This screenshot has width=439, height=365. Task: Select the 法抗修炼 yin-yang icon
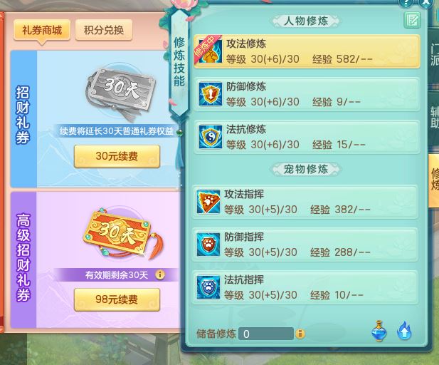[211, 137]
